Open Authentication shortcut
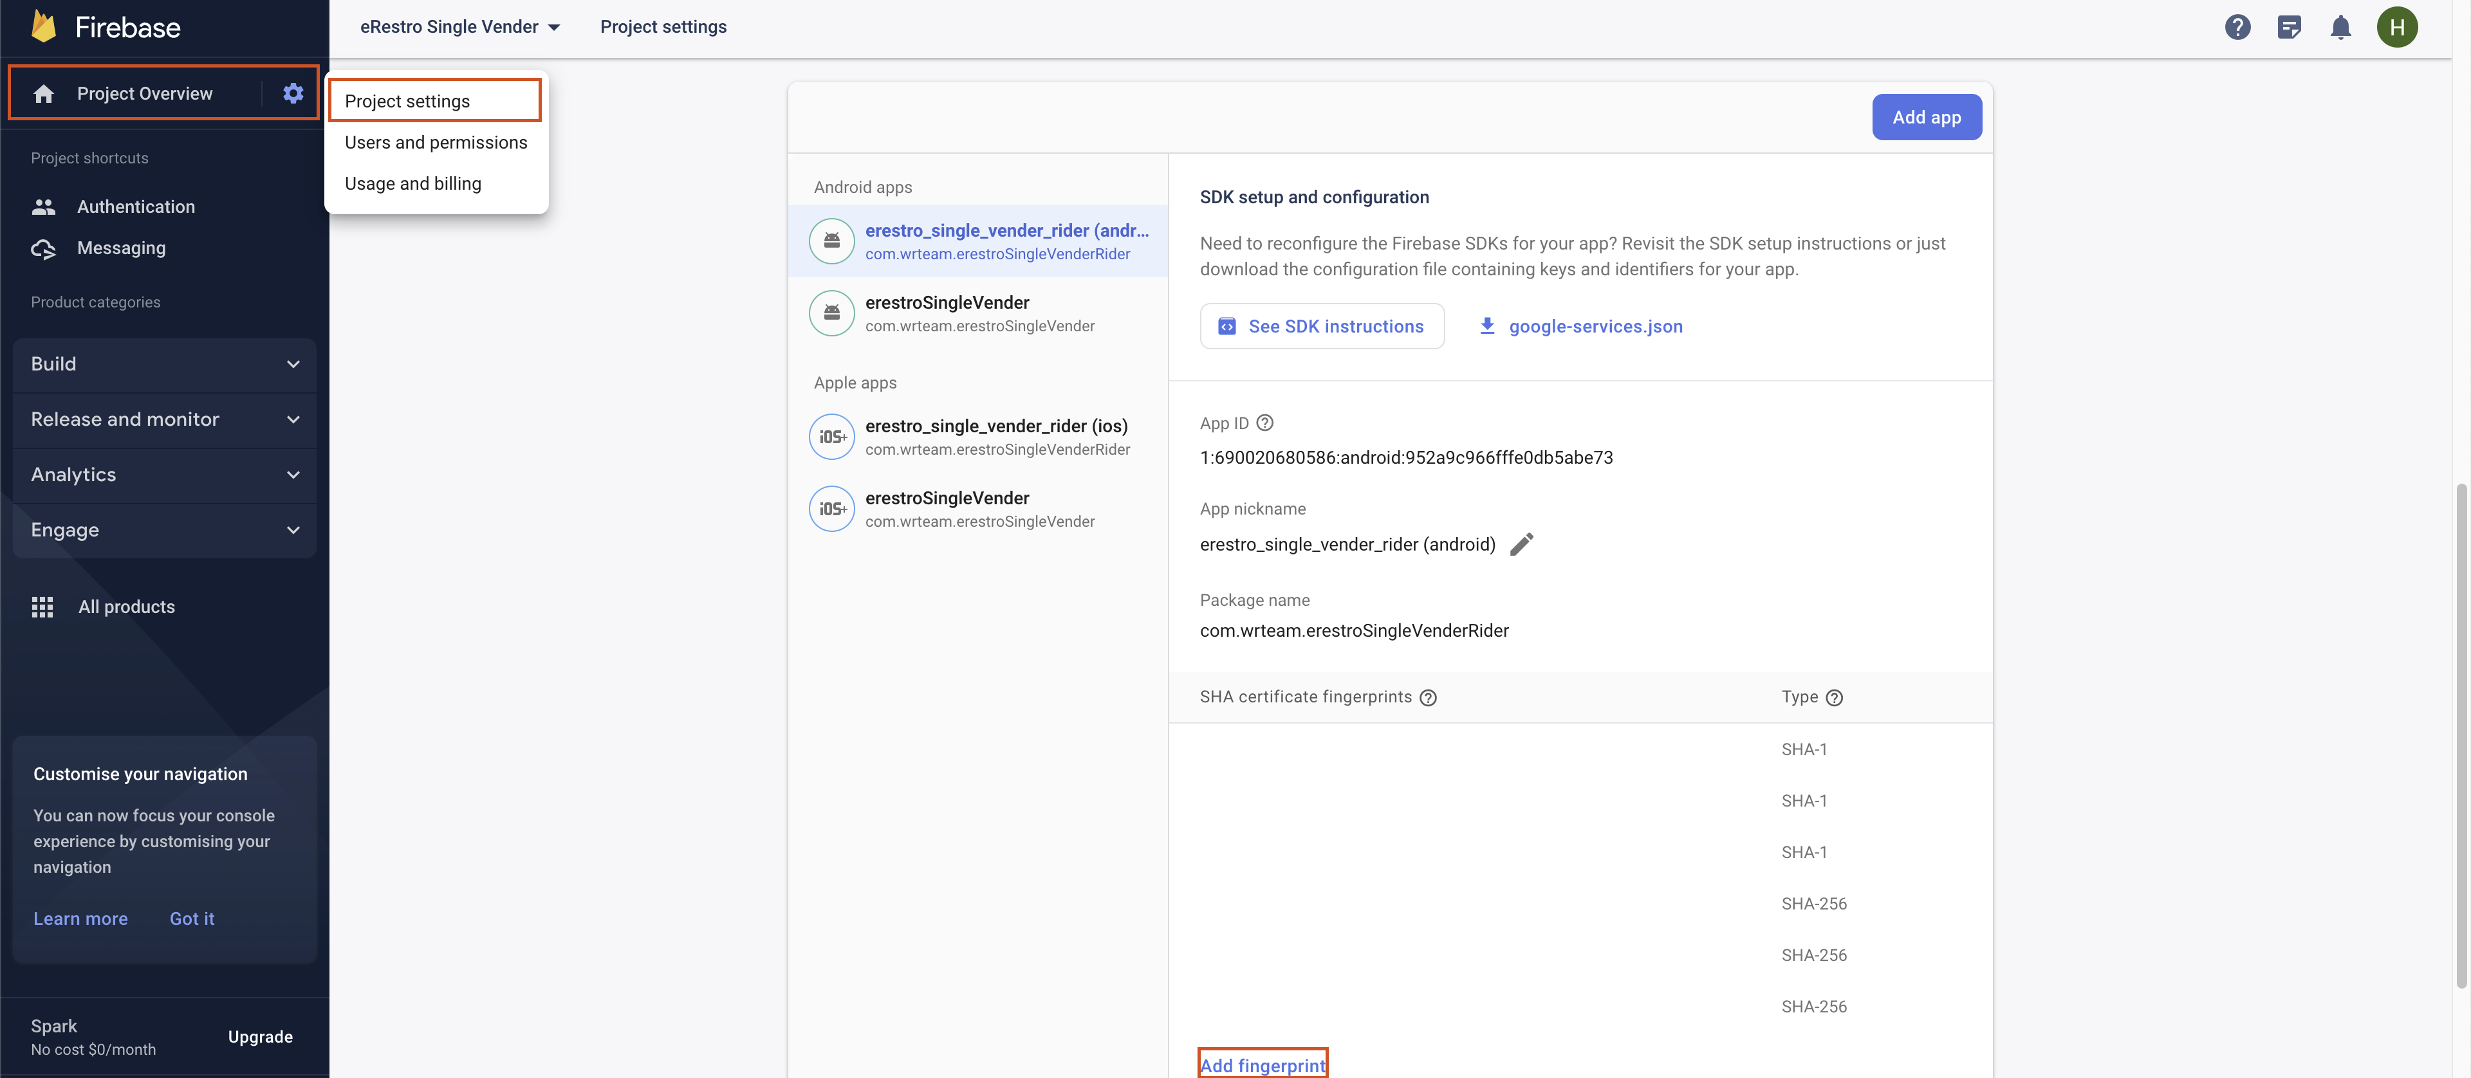 click(135, 206)
